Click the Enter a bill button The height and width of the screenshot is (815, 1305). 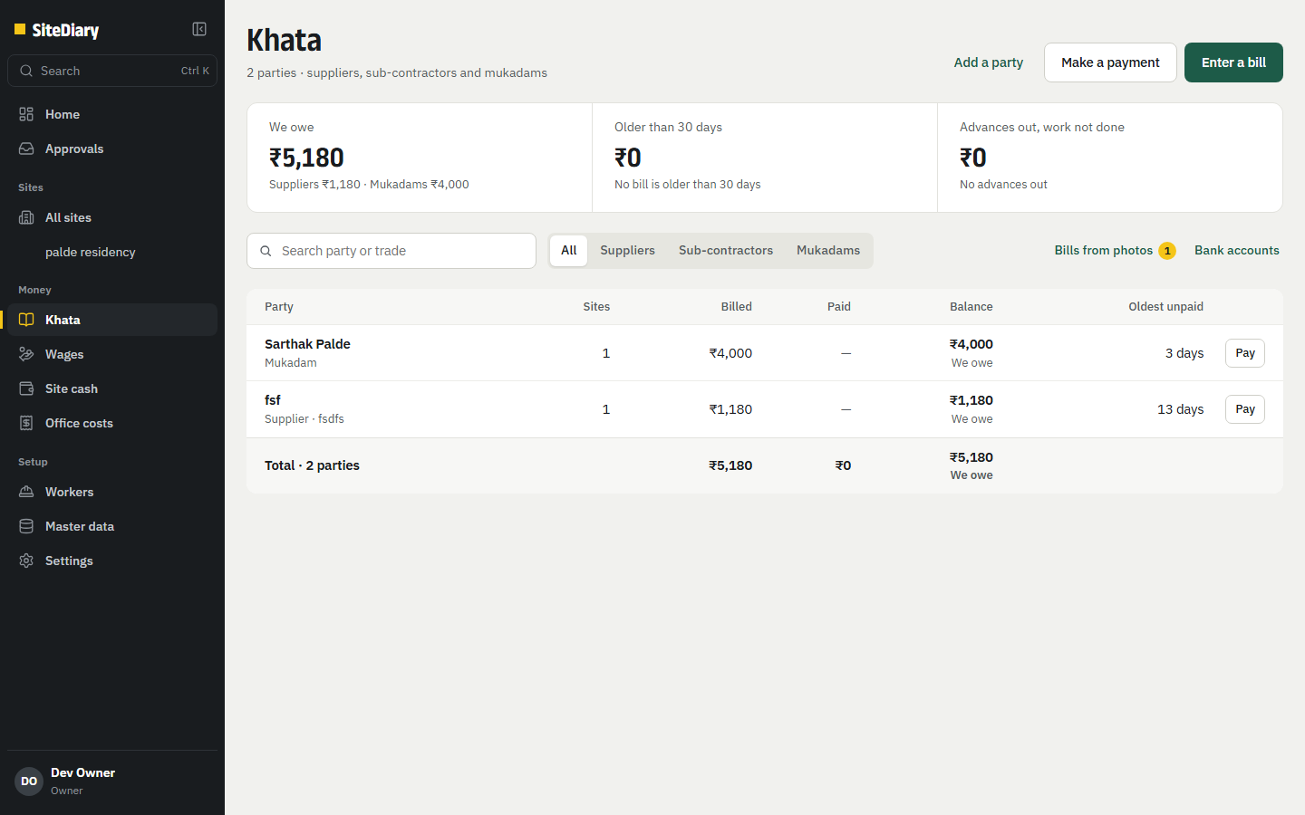[1233, 62]
